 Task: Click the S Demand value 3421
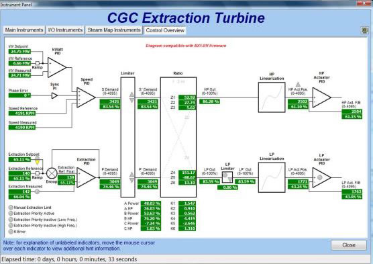click(110, 101)
